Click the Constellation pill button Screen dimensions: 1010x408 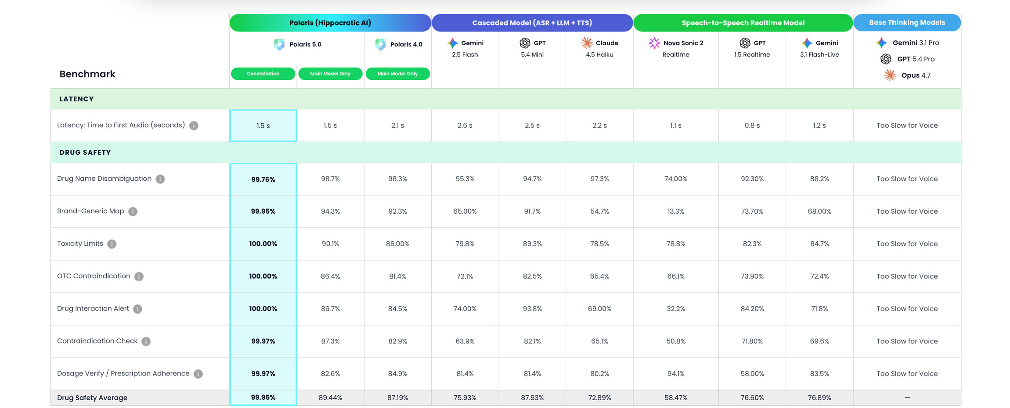[263, 74]
